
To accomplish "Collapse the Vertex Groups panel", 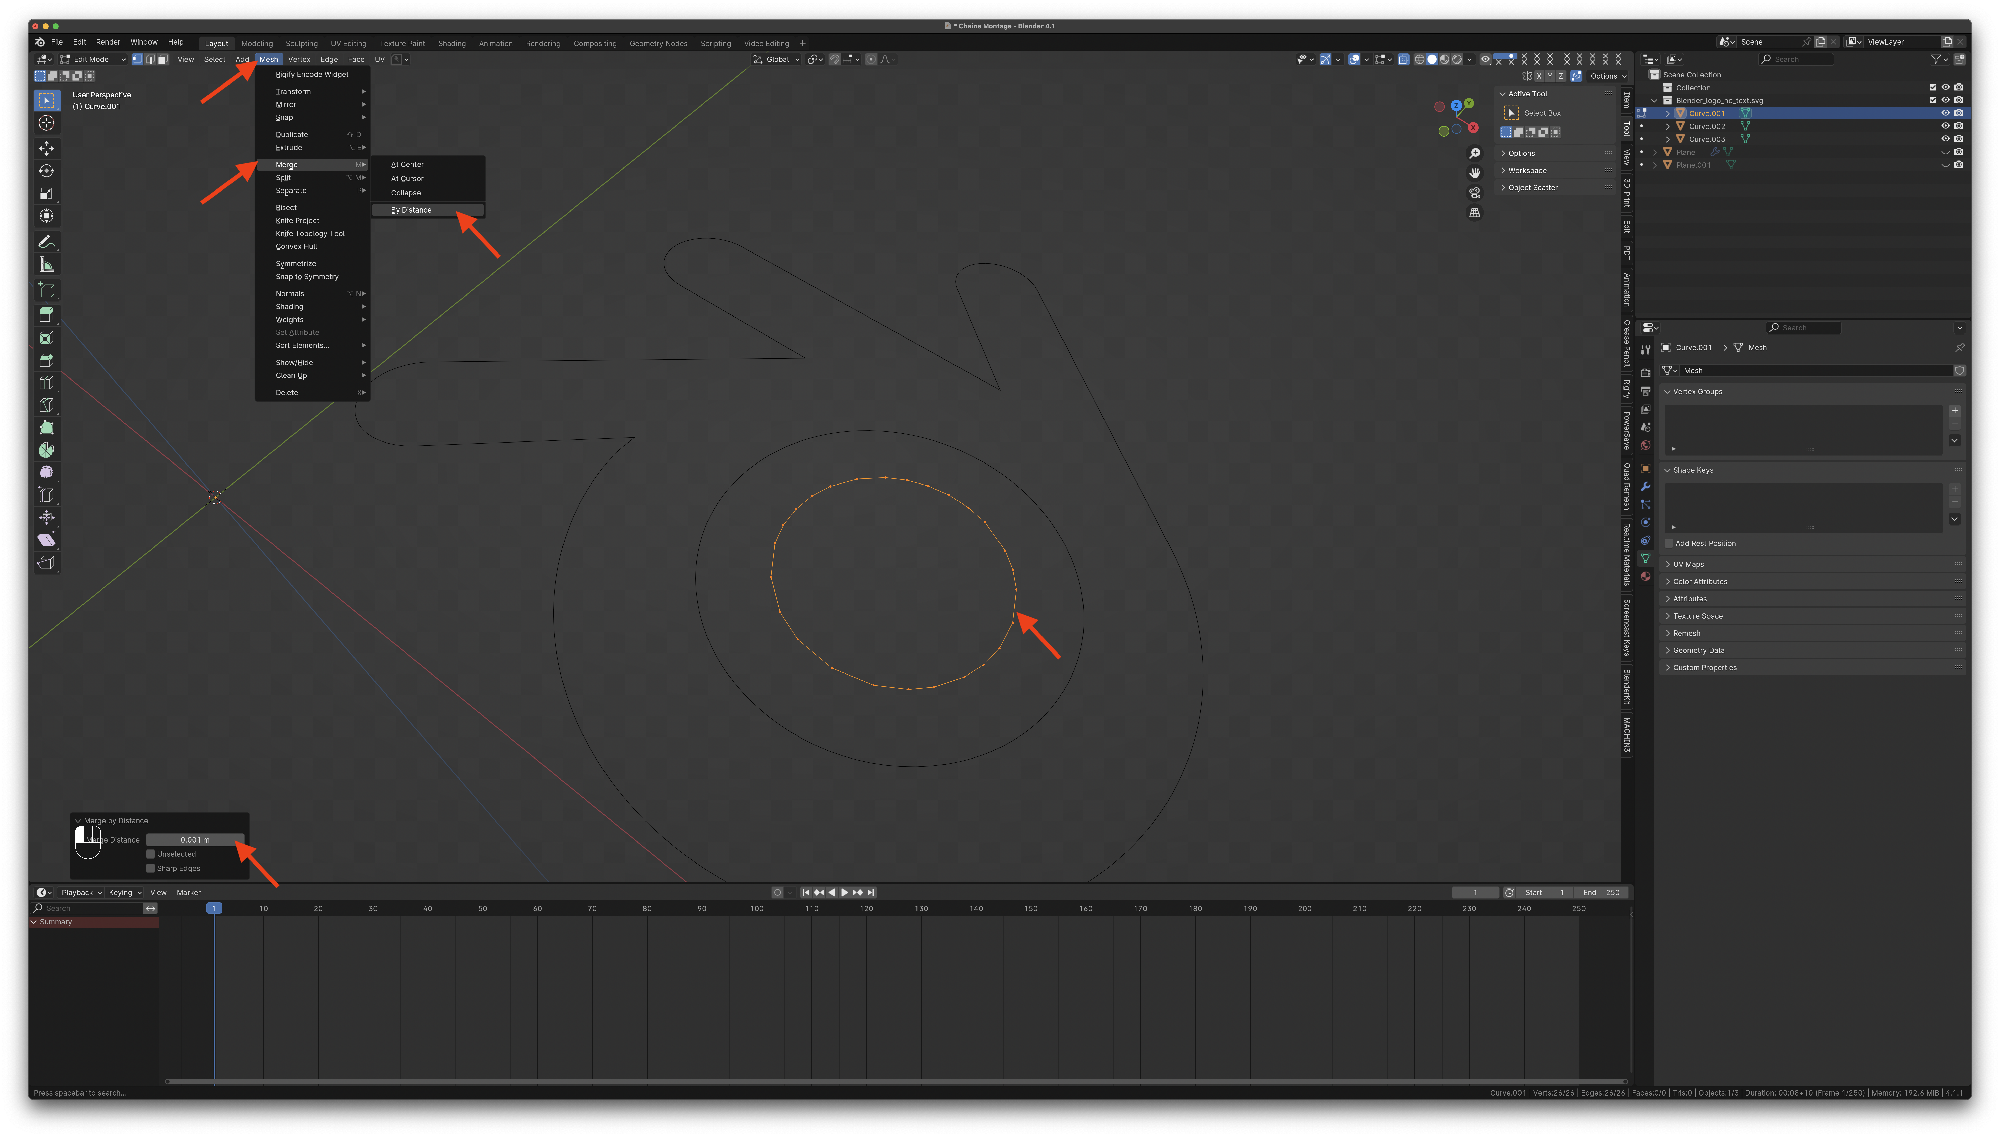I will tap(1812, 392).
